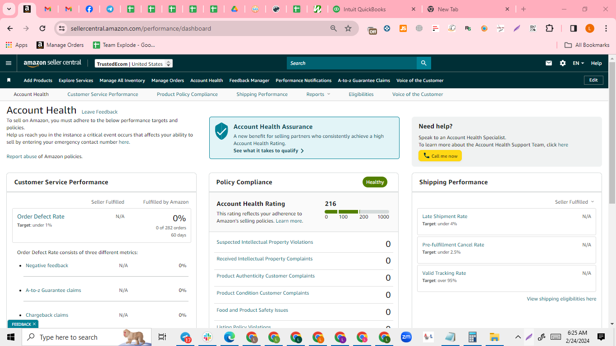Screen dimensions: 616x346
Task: Open Explore Services in the navigation bar
Action: pyautogui.click(x=76, y=80)
